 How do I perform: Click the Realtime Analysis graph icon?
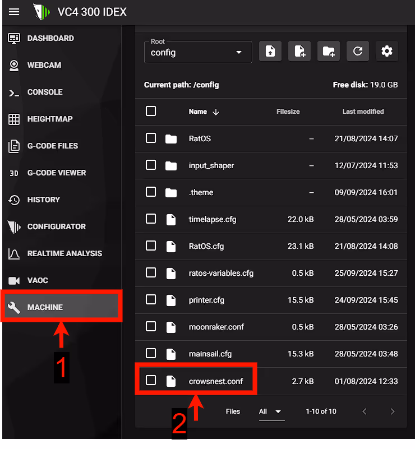tap(14, 254)
